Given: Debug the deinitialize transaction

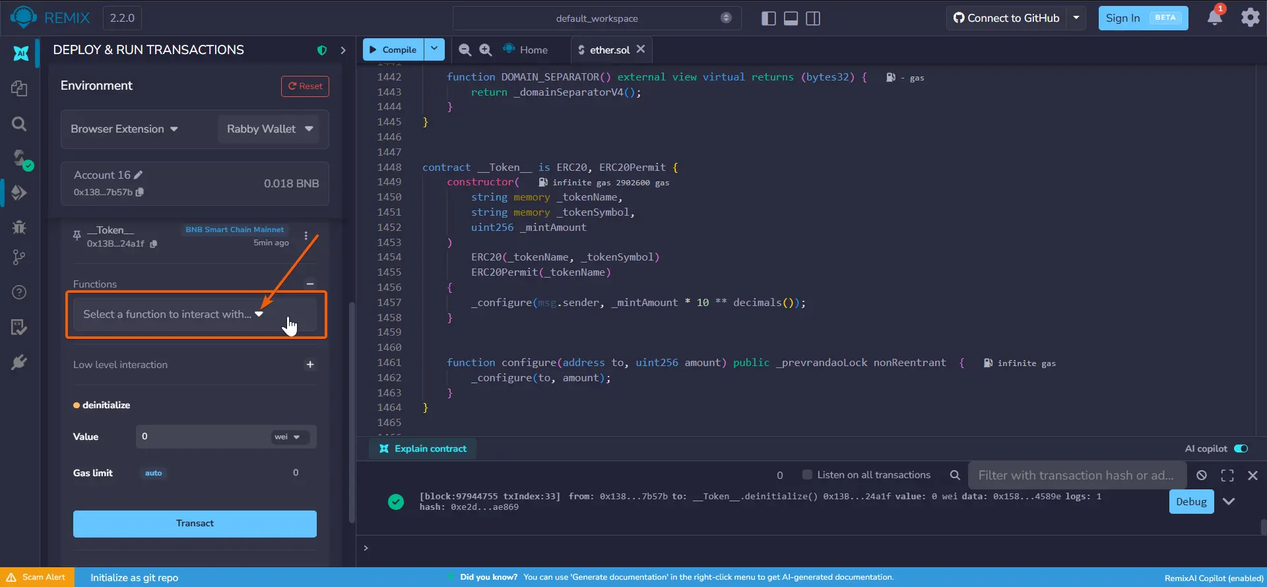Looking at the screenshot, I should (1191, 501).
